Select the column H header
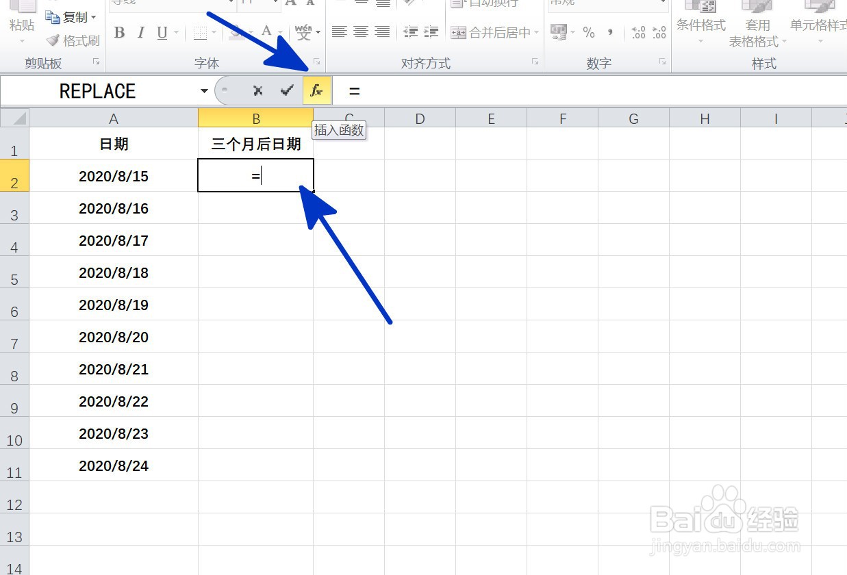The image size is (847, 575). click(705, 118)
